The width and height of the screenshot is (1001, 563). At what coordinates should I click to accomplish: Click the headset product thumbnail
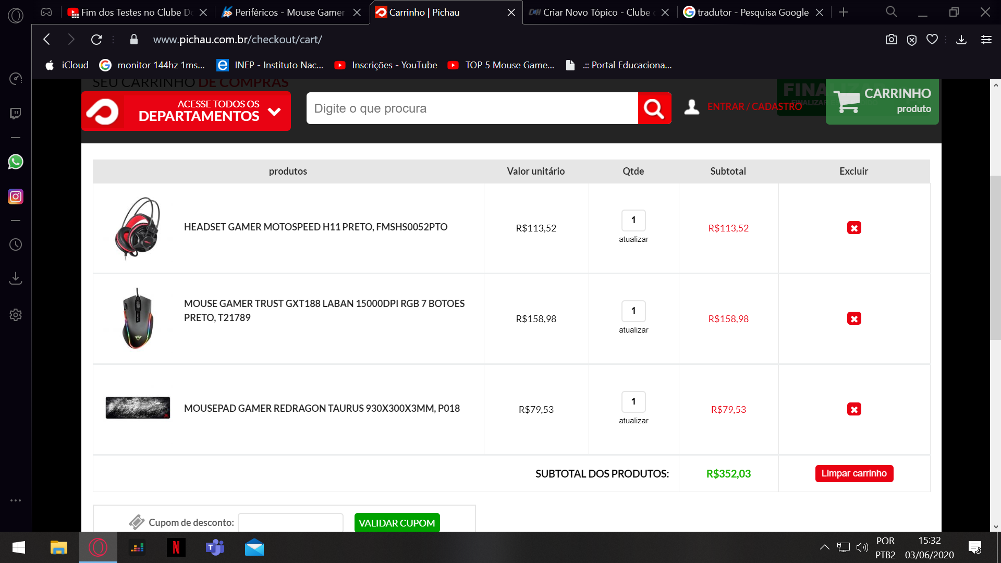[137, 228]
